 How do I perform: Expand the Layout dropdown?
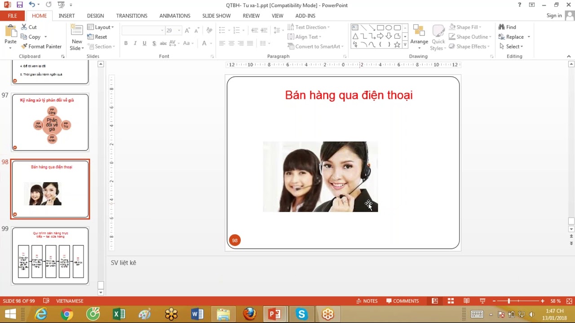click(101, 27)
